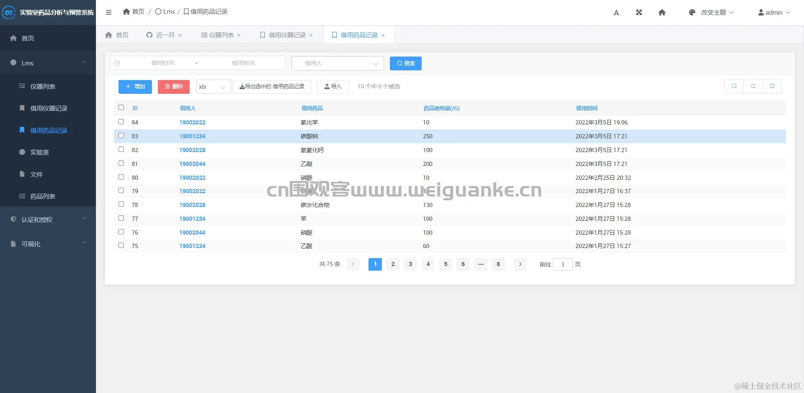804x393 pixels.
Task: Open 仪器列表 in sidebar
Action: pos(48,86)
